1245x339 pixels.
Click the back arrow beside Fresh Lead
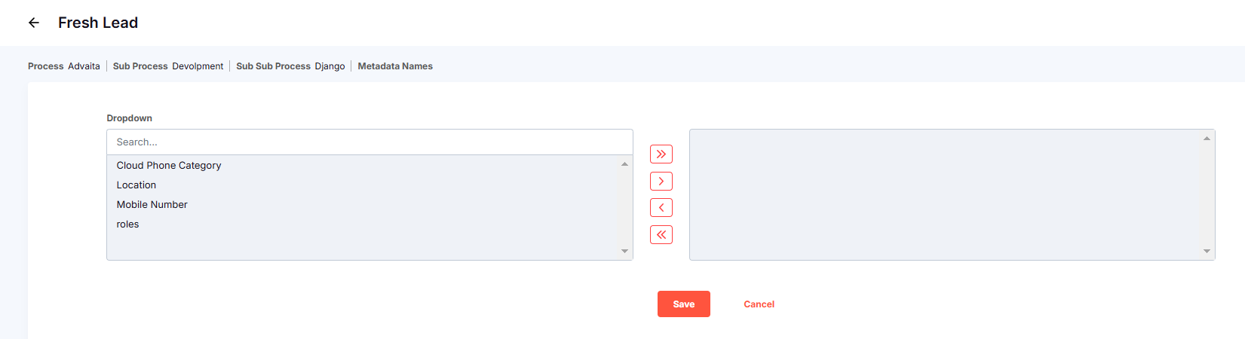click(34, 23)
